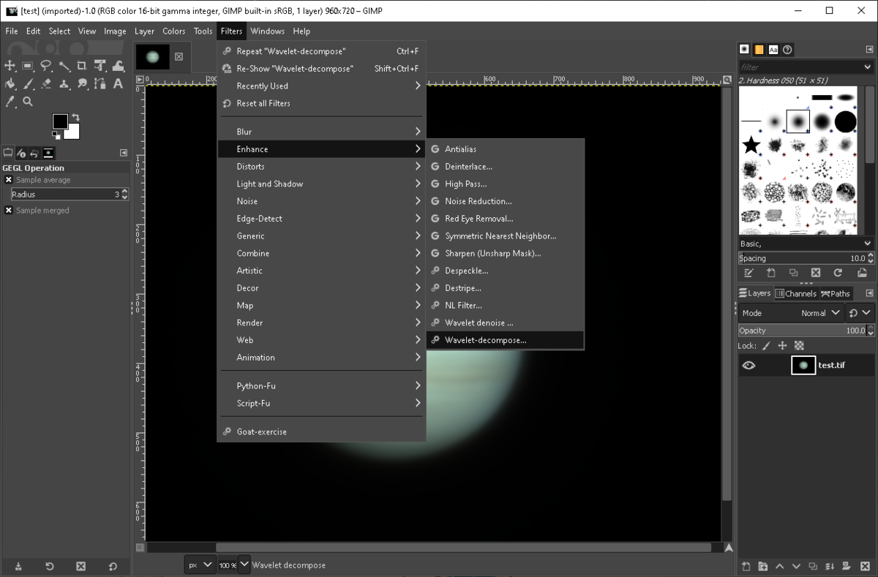Refresh the brushes list
Screen dimensions: 878x577
point(838,273)
